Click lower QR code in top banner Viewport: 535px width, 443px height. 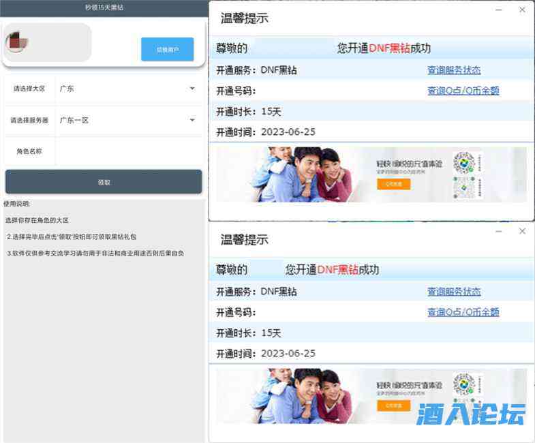click(463, 187)
